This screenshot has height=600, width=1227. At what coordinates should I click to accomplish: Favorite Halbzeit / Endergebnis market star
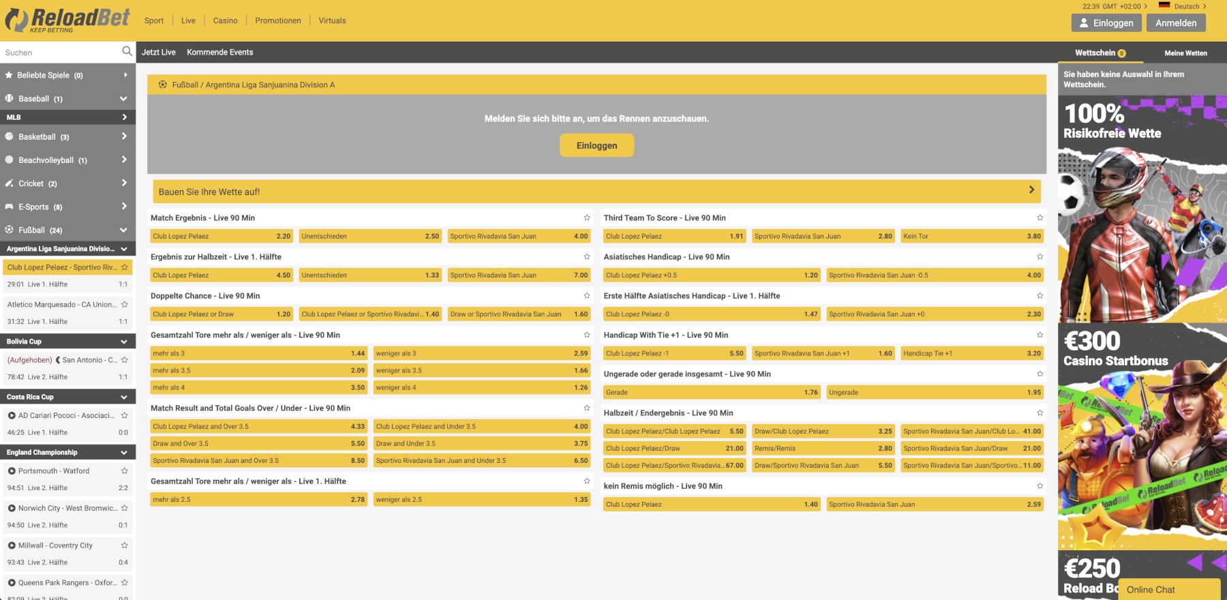(x=1040, y=413)
